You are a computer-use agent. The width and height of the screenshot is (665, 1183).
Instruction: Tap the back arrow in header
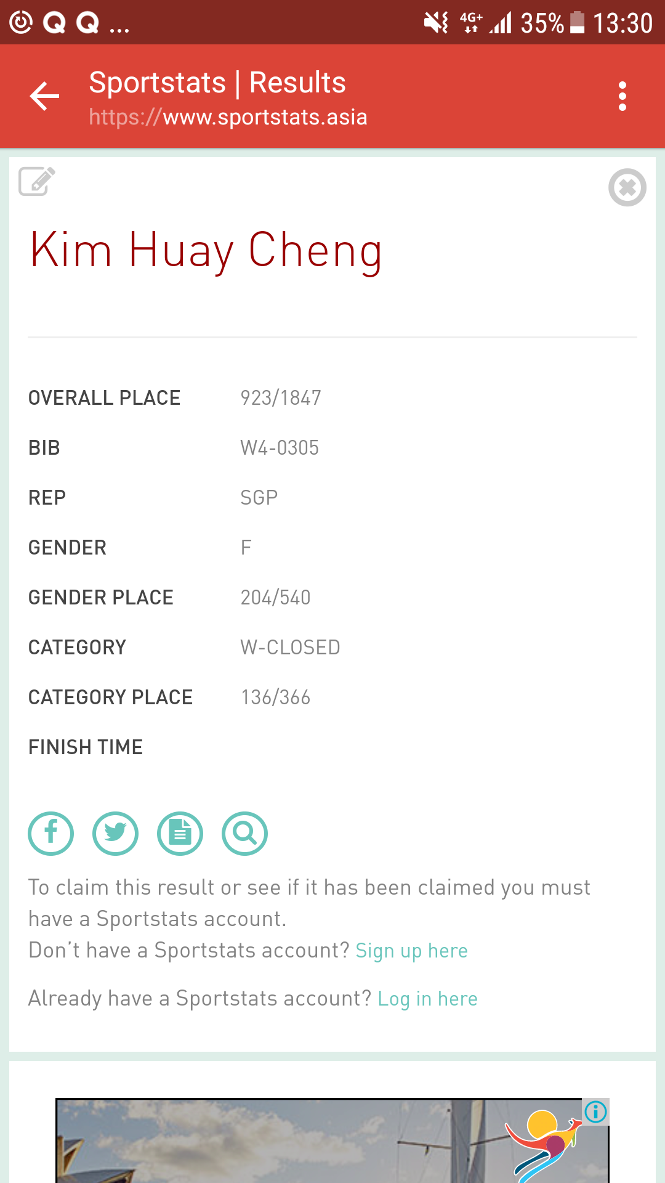point(44,96)
